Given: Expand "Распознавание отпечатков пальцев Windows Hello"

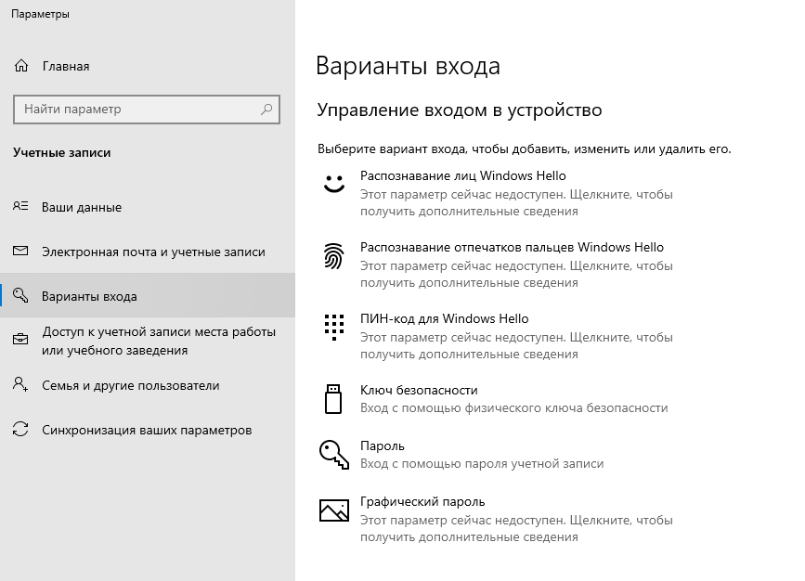Looking at the screenshot, I should [x=496, y=265].
